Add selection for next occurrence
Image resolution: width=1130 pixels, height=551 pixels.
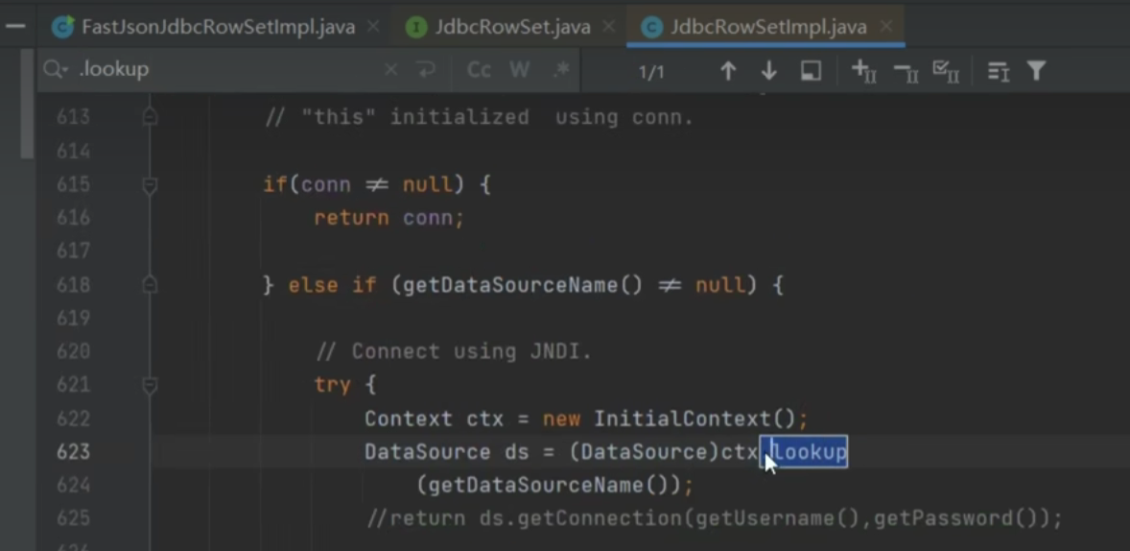863,71
